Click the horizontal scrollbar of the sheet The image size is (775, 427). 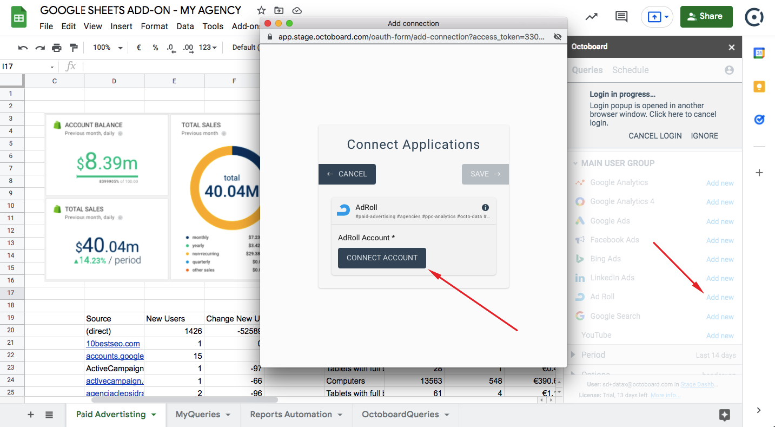(184, 400)
